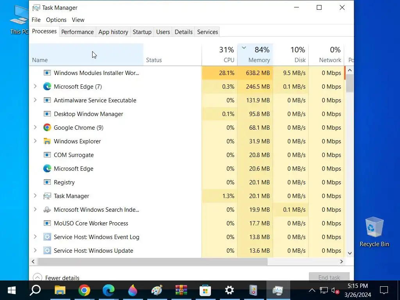Image resolution: width=400 pixels, height=300 pixels.
Task: Expand Service Host: Windows Update
Action: (35, 250)
